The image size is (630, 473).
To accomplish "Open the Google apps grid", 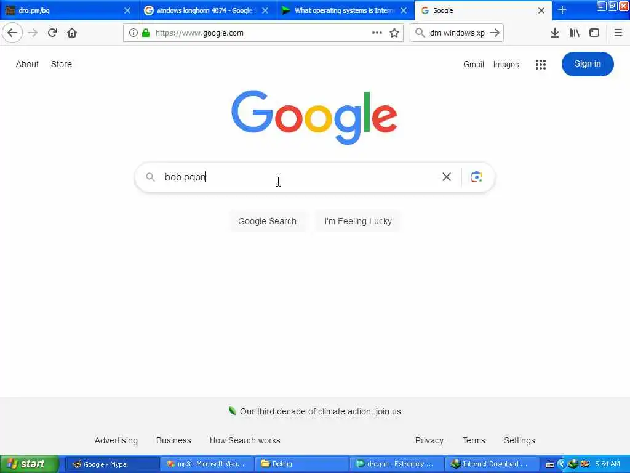I will pyautogui.click(x=540, y=64).
